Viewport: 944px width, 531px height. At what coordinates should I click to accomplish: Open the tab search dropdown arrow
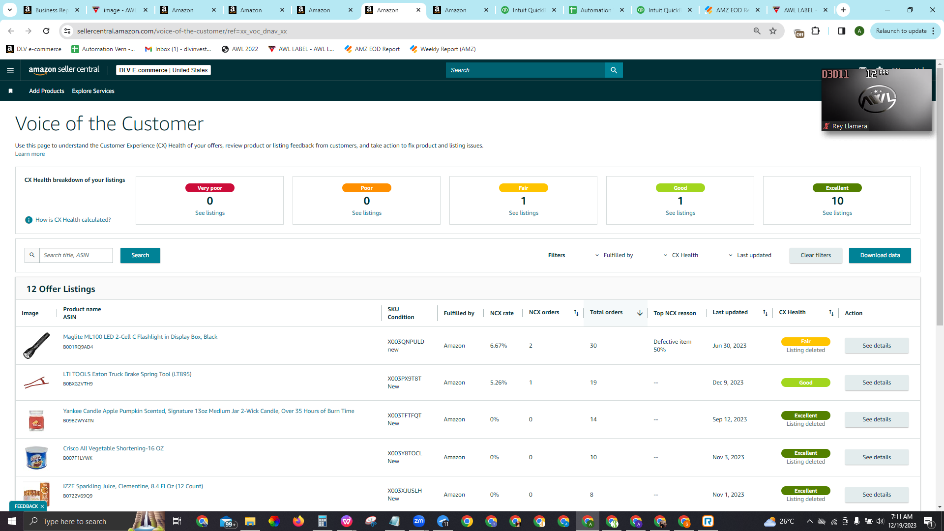tap(10, 10)
